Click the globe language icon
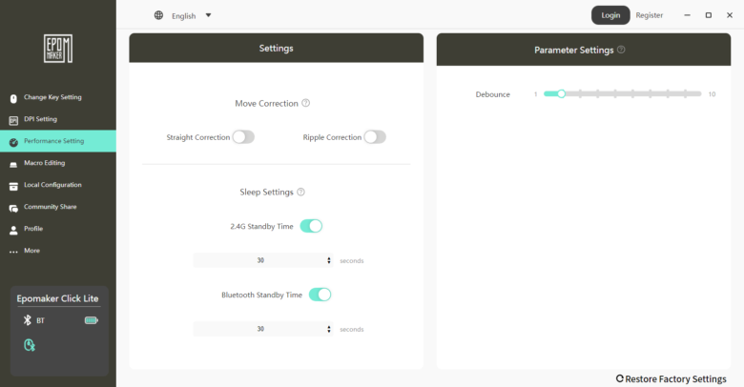Image resolution: width=744 pixels, height=387 pixels. point(158,15)
